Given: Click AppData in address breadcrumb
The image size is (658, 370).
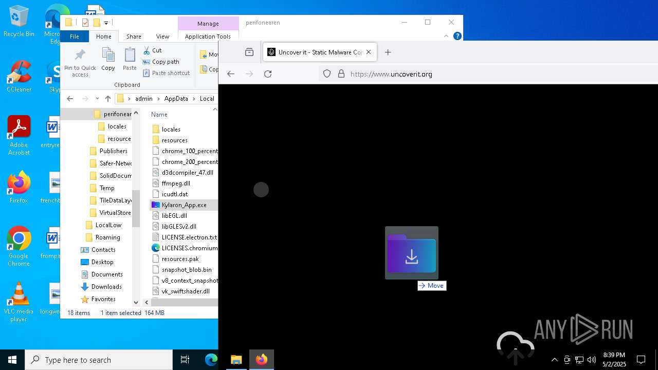Looking at the screenshot, I should [176, 99].
